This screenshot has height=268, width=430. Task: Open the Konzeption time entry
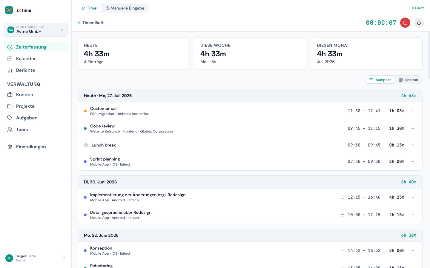coord(250,251)
